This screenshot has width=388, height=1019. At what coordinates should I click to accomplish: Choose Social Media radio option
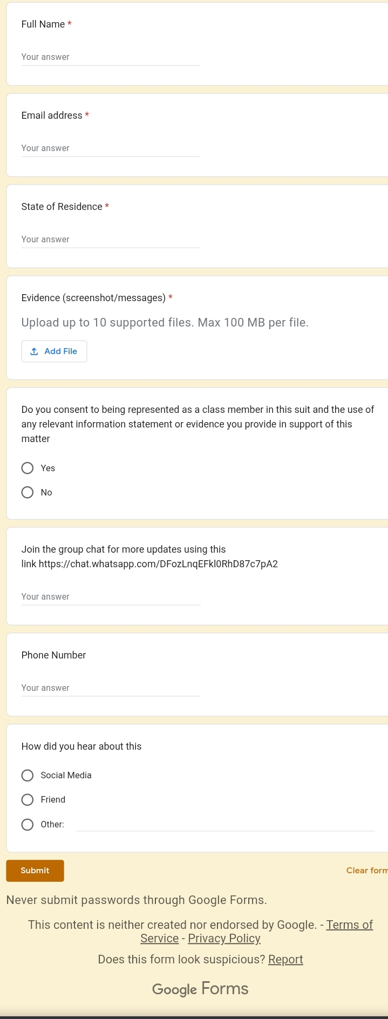coord(28,776)
